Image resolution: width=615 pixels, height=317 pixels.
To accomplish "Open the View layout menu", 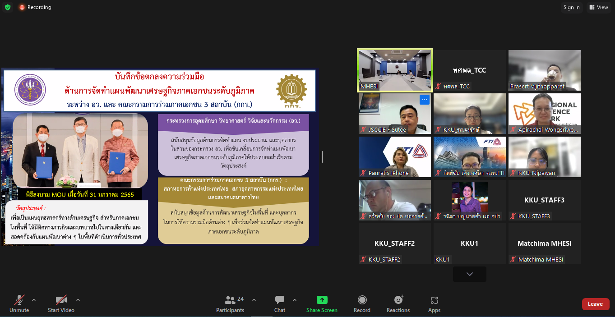I will point(598,7).
